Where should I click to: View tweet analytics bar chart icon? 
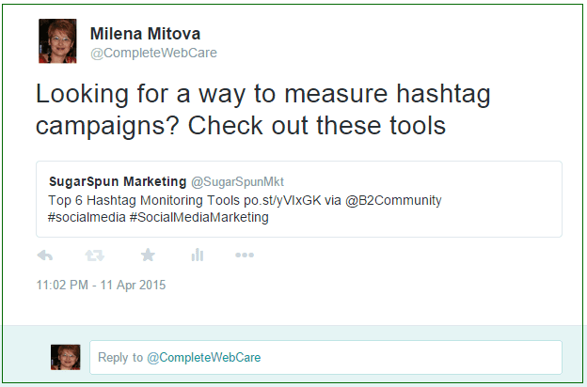[198, 255]
